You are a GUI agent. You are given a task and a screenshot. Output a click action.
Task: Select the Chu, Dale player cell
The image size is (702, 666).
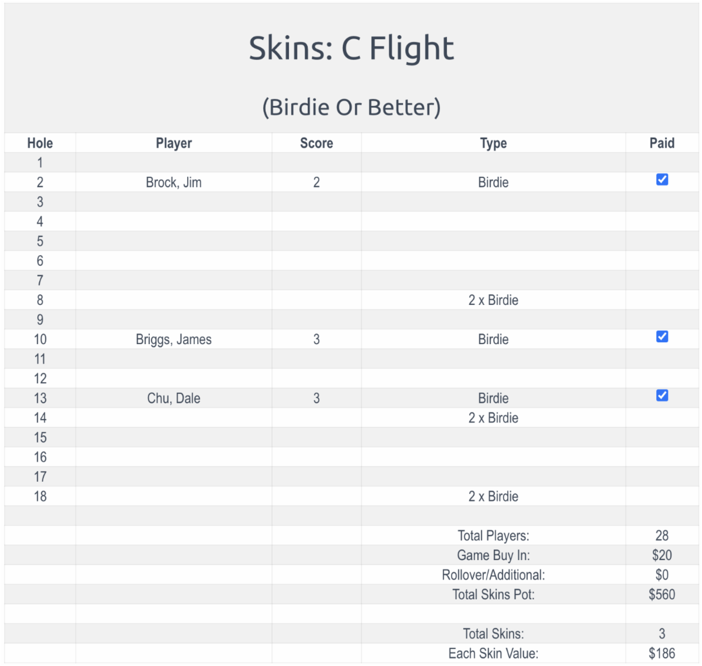pos(174,399)
